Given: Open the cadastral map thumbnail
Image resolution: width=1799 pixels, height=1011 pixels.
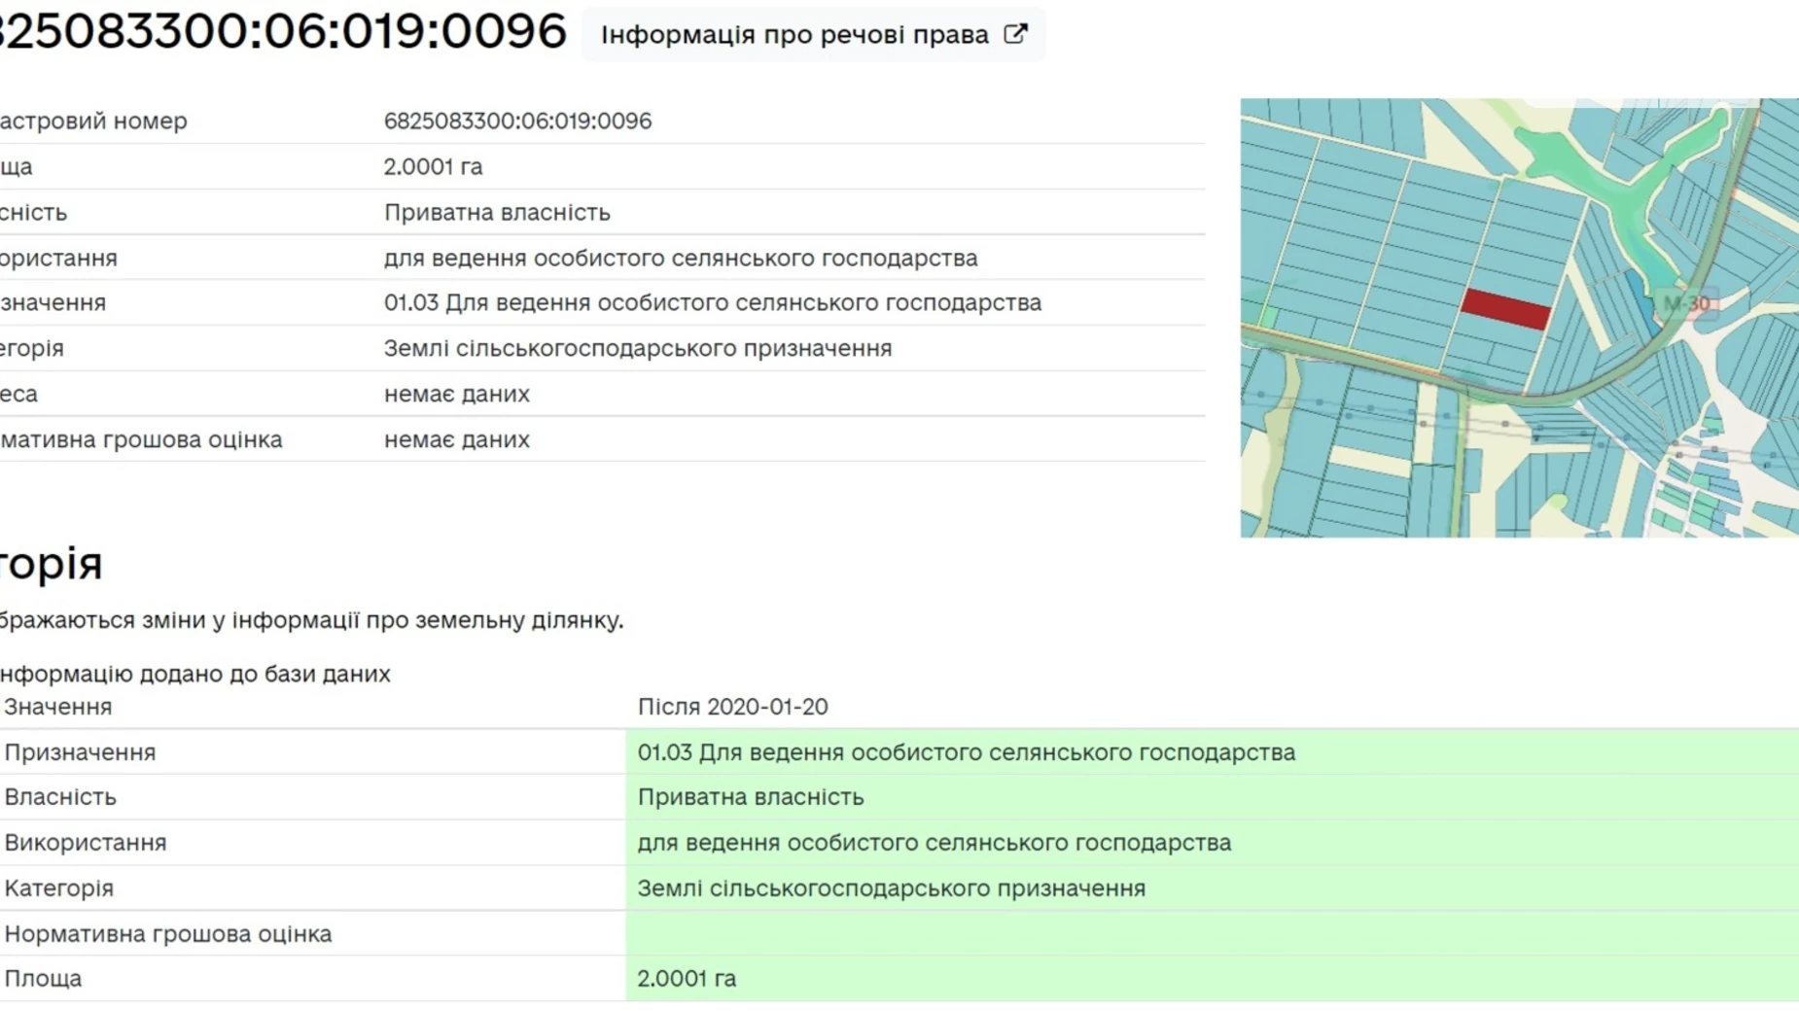Looking at the screenshot, I should (1519, 318).
